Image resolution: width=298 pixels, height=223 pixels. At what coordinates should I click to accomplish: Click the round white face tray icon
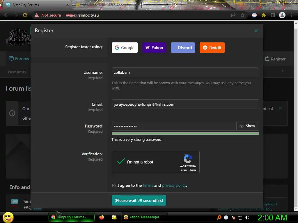point(226,217)
